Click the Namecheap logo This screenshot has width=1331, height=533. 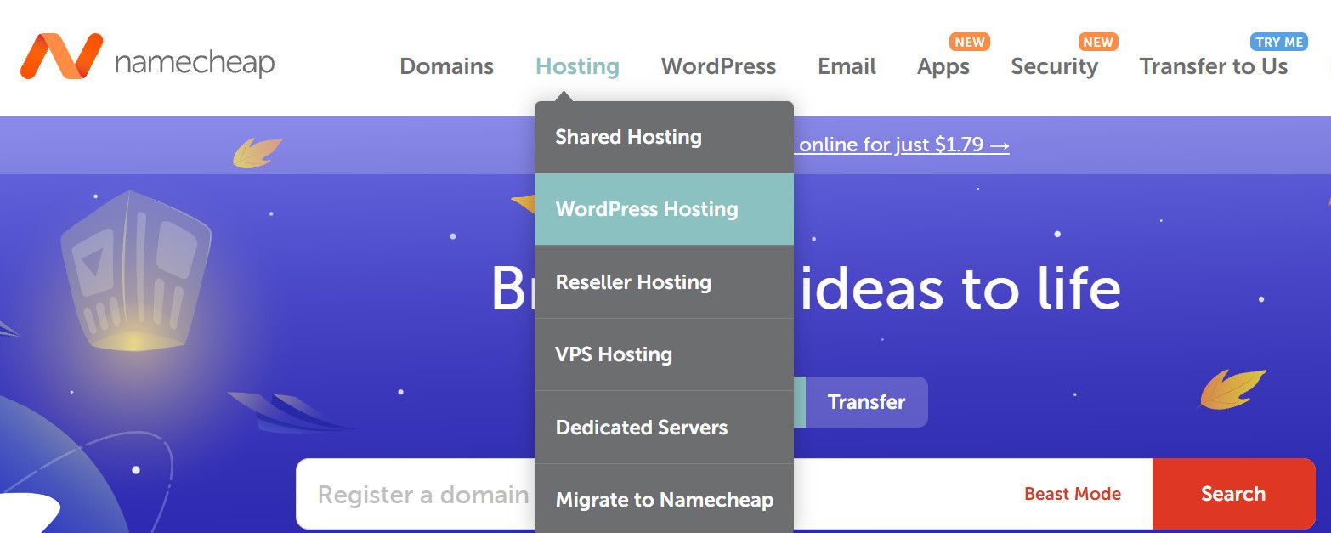coord(149,60)
